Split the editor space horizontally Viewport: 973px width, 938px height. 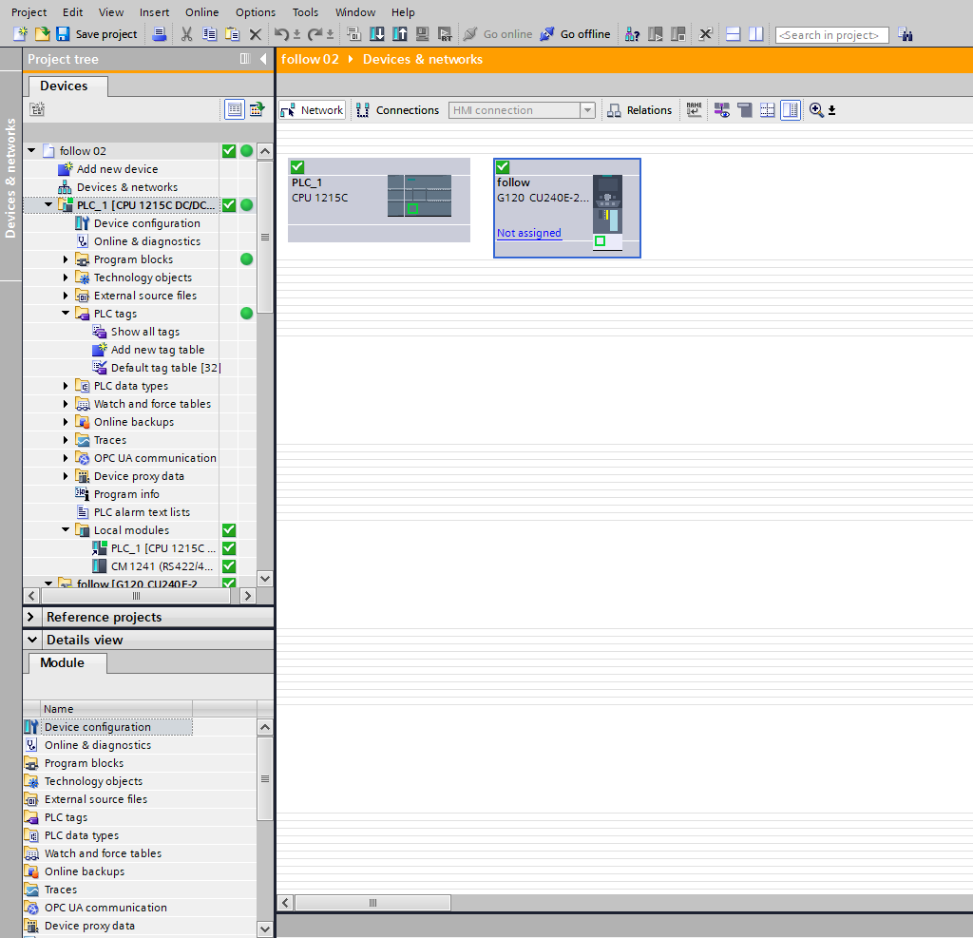(734, 34)
